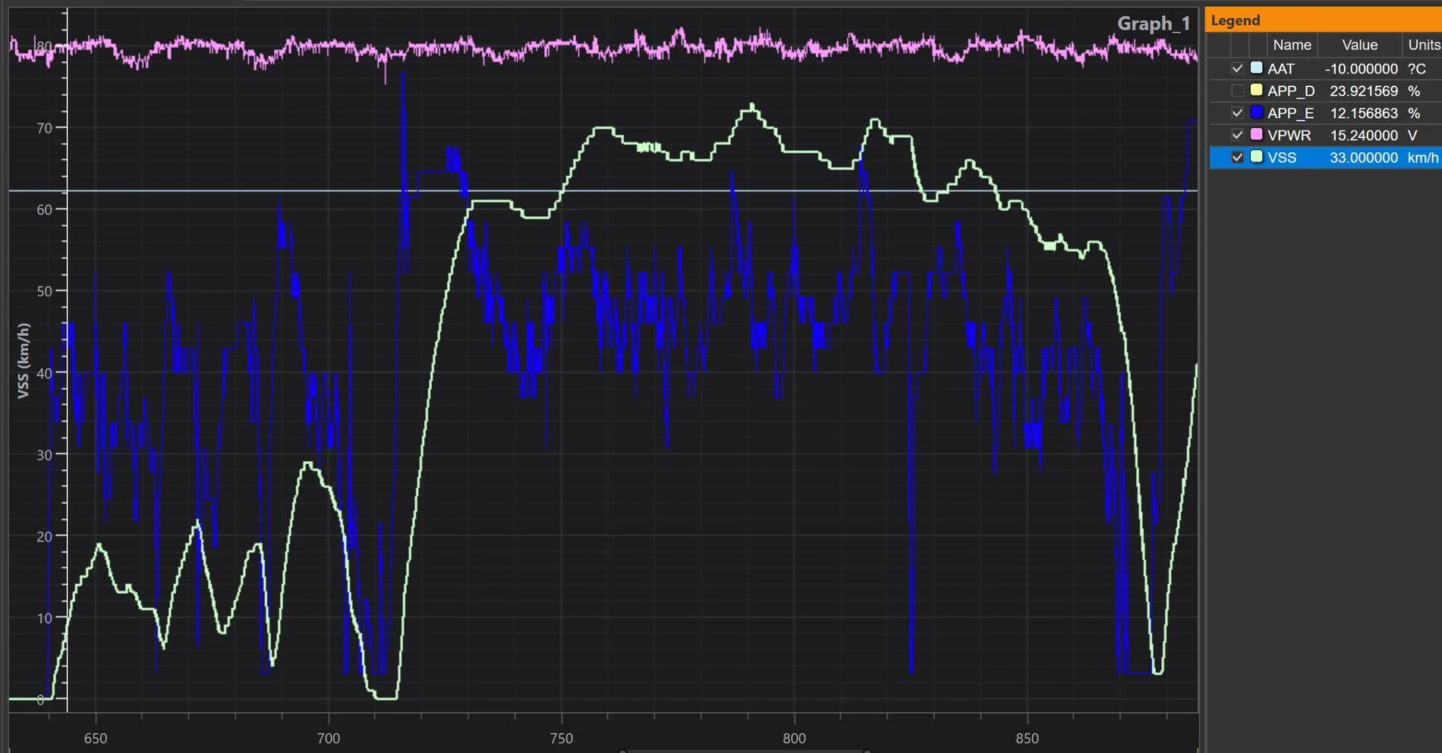Select the APP_E row name
1442x753 pixels.
coord(1290,113)
